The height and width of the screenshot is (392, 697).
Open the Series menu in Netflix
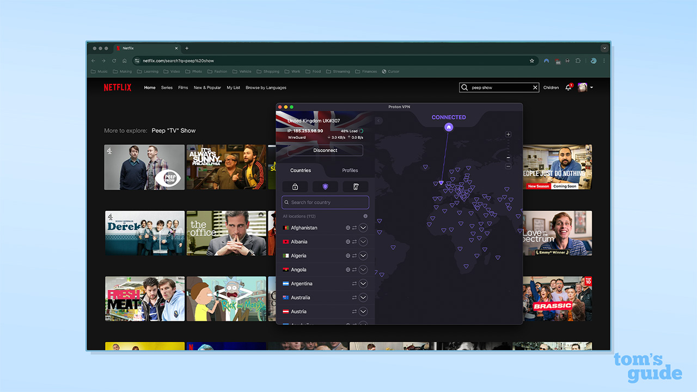pos(167,88)
